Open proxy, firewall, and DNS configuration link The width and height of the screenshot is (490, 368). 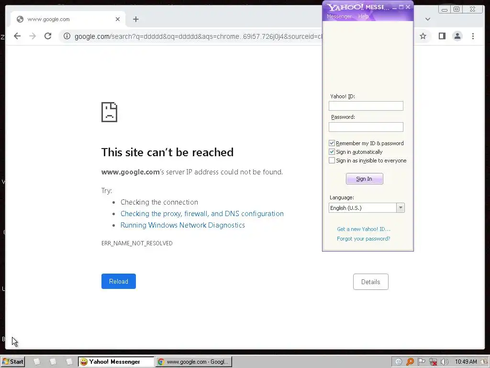coord(202,214)
